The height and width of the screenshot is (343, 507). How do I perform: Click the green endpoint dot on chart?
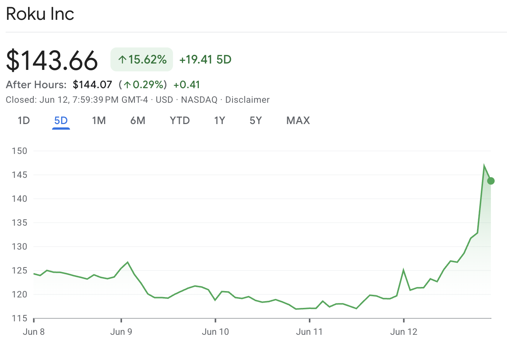click(x=491, y=181)
